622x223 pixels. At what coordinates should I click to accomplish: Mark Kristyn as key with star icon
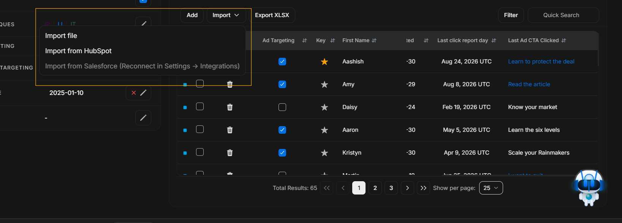324,153
